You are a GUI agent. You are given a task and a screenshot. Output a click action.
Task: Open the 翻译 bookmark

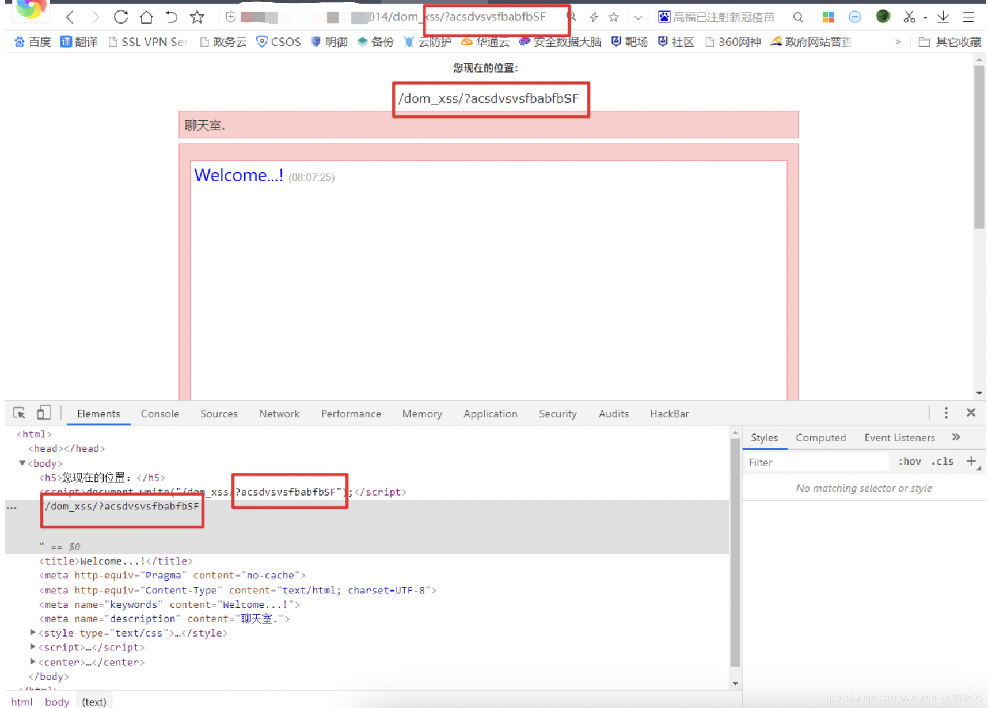click(79, 41)
